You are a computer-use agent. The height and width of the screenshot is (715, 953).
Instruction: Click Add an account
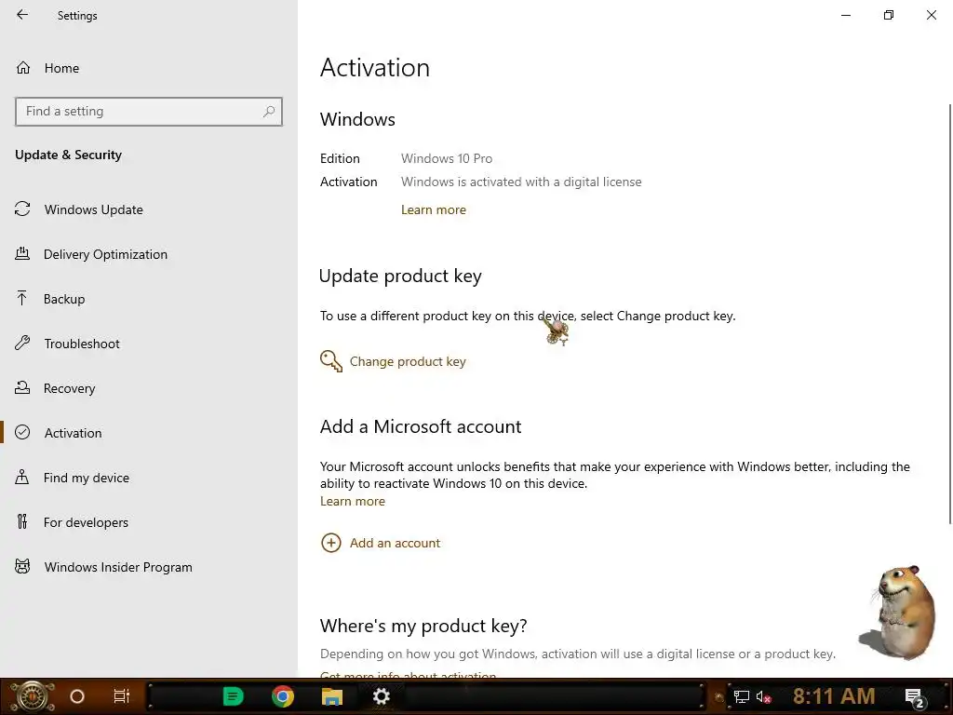[395, 543]
